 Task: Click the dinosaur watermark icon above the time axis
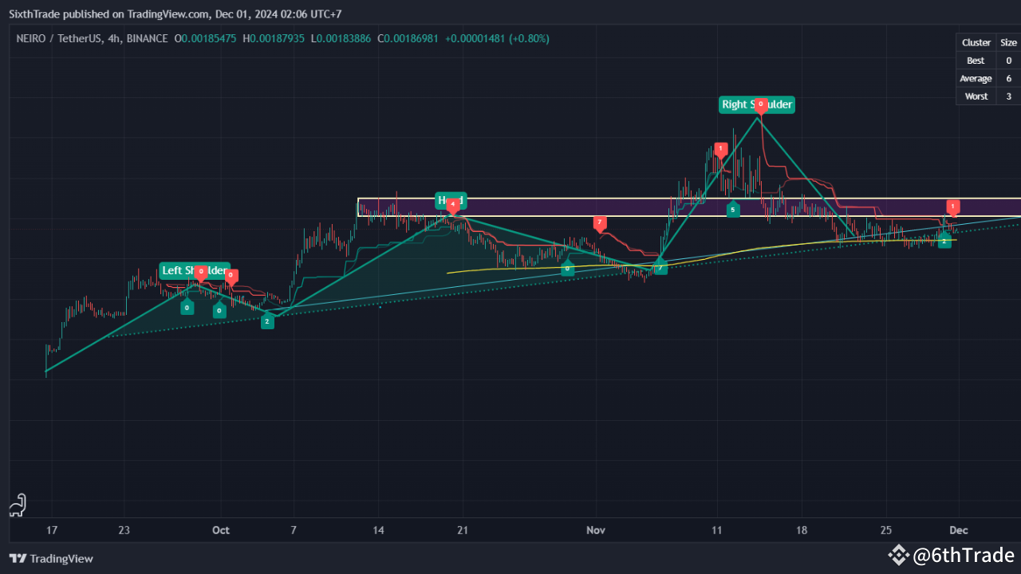click(x=17, y=505)
